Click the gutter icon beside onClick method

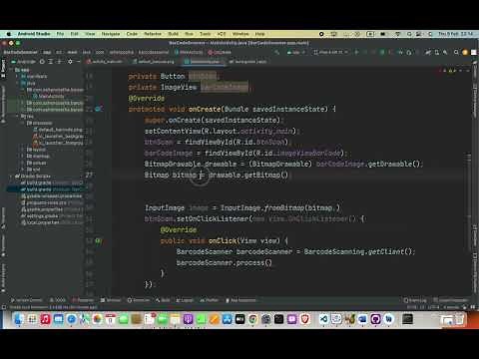tap(98, 240)
